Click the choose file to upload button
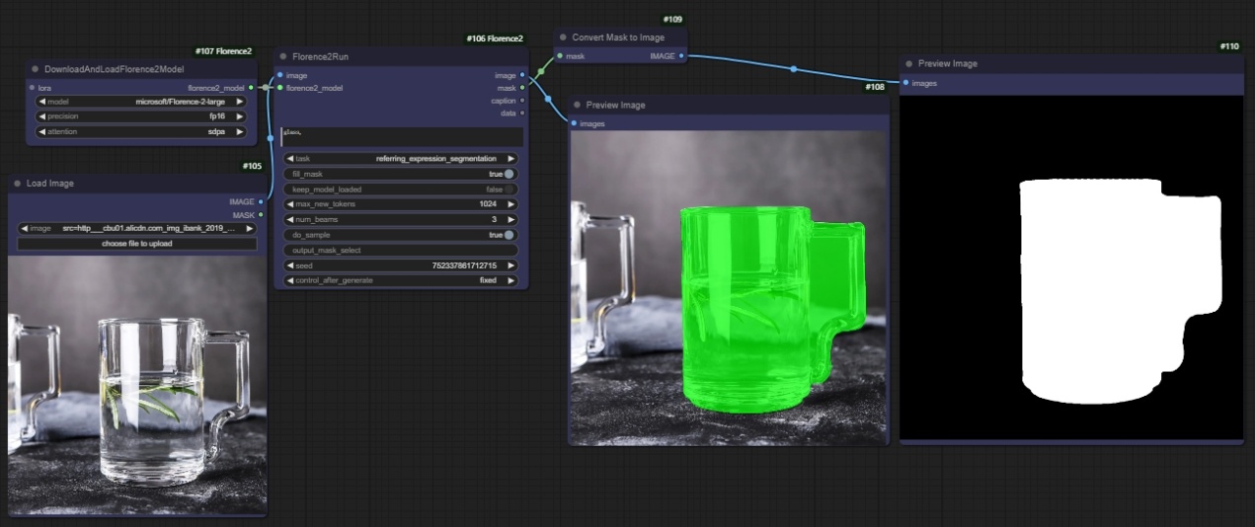The height and width of the screenshot is (527, 1255). tap(137, 243)
